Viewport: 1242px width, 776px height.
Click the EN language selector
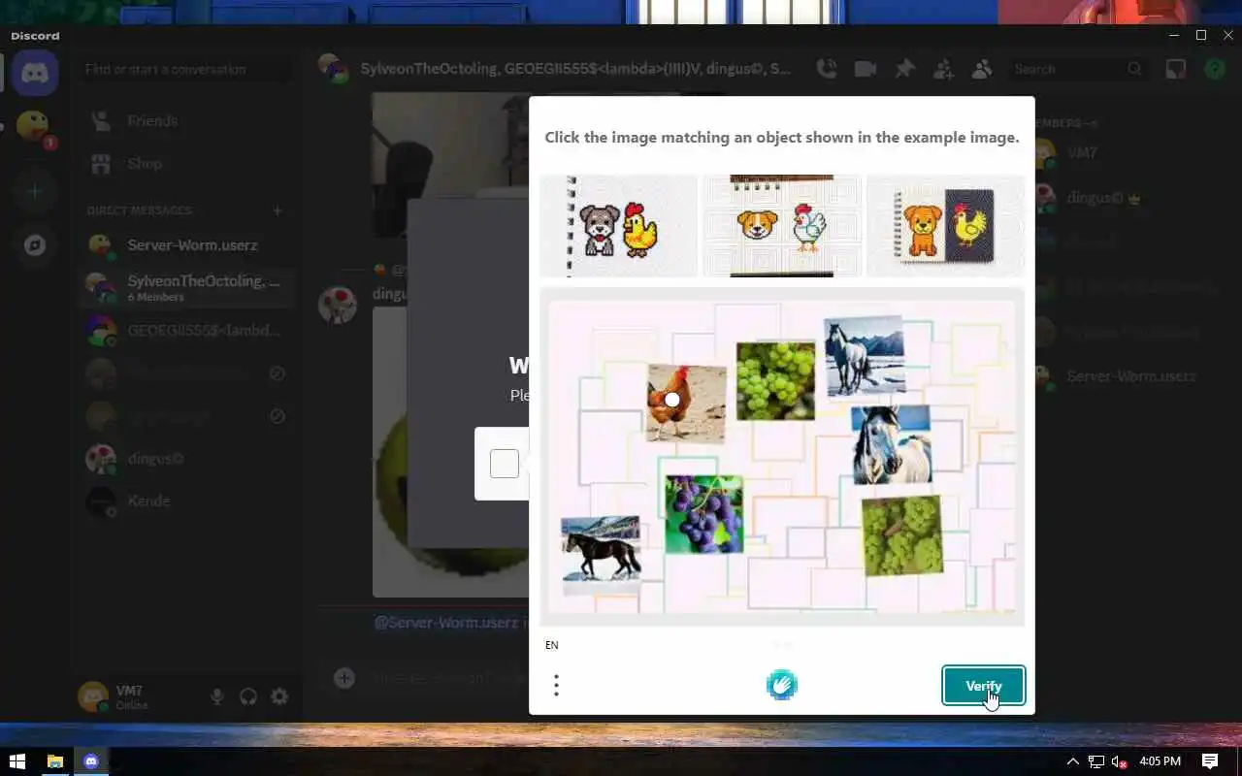(x=552, y=645)
